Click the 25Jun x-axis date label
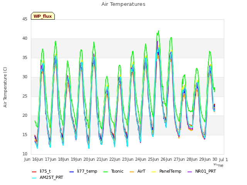 click(154, 159)
